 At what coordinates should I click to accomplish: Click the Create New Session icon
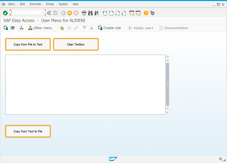[x=132, y=13]
